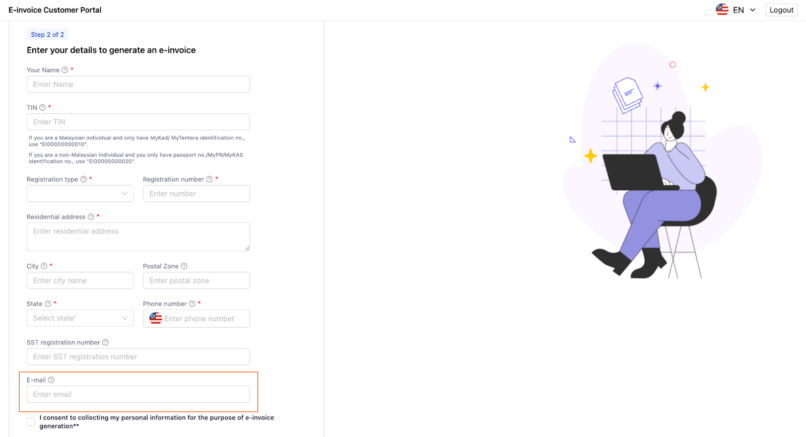Click the Logout button
806x437 pixels.
(781, 10)
